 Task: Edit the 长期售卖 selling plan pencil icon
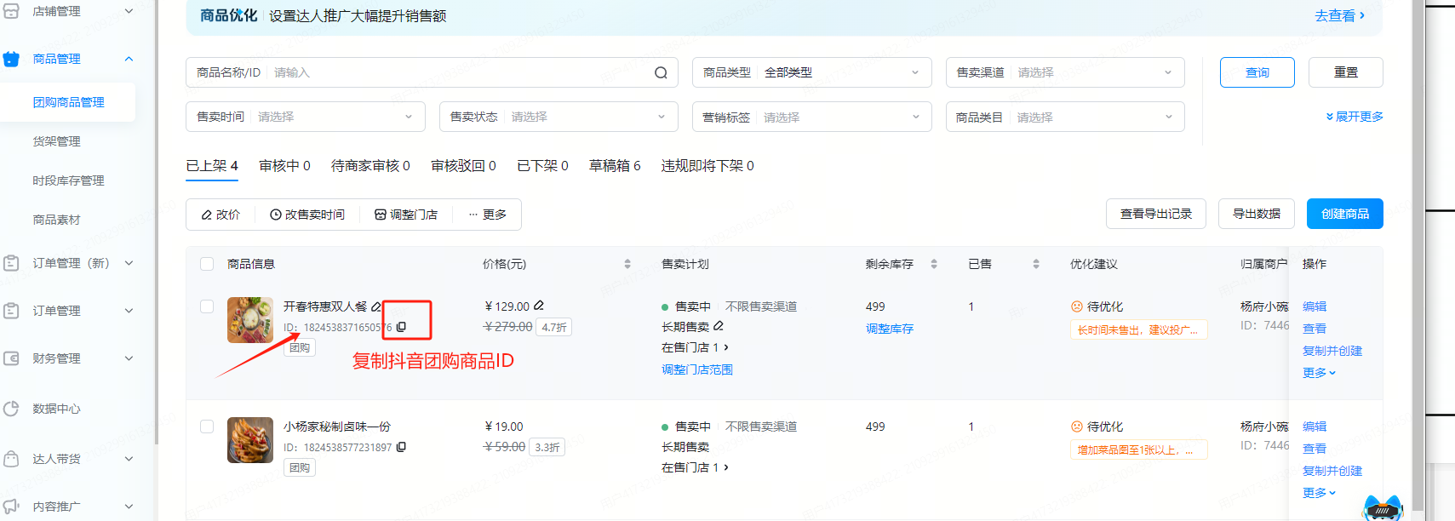point(719,326)
